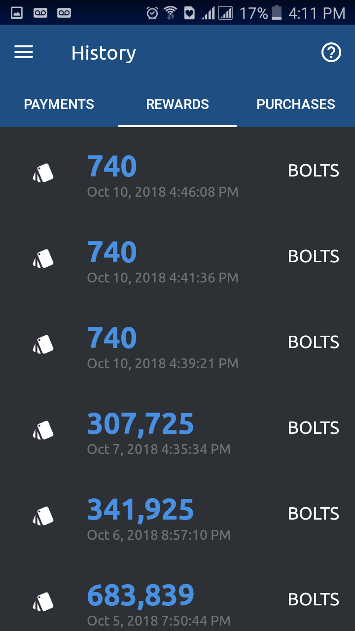
Task: Tap the History screen title
Action: pos(104,53)
